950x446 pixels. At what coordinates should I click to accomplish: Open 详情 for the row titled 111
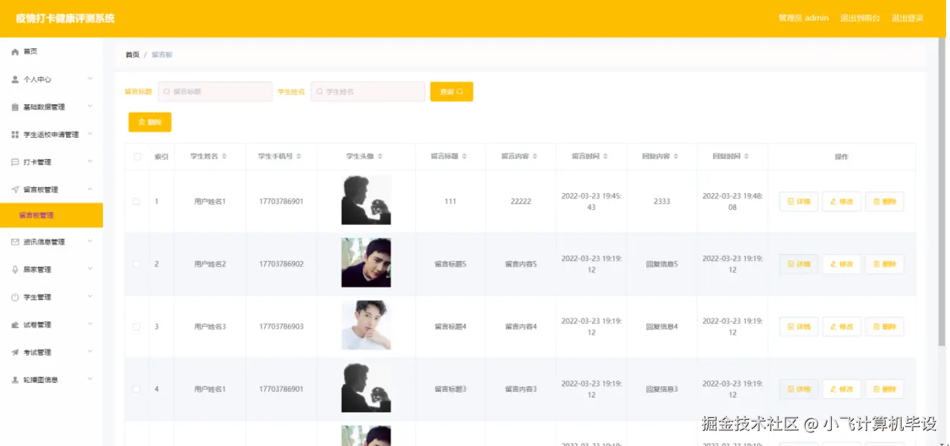tap(799, 201)
